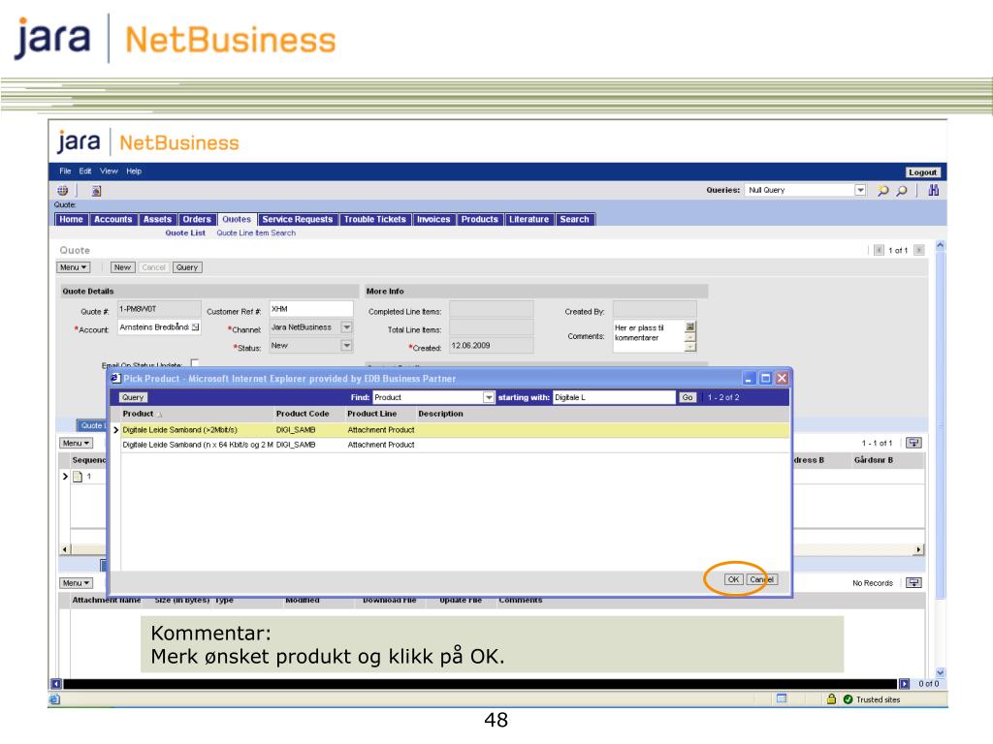
Task: Go to next quote record arrow
Action: pos(919,250)
